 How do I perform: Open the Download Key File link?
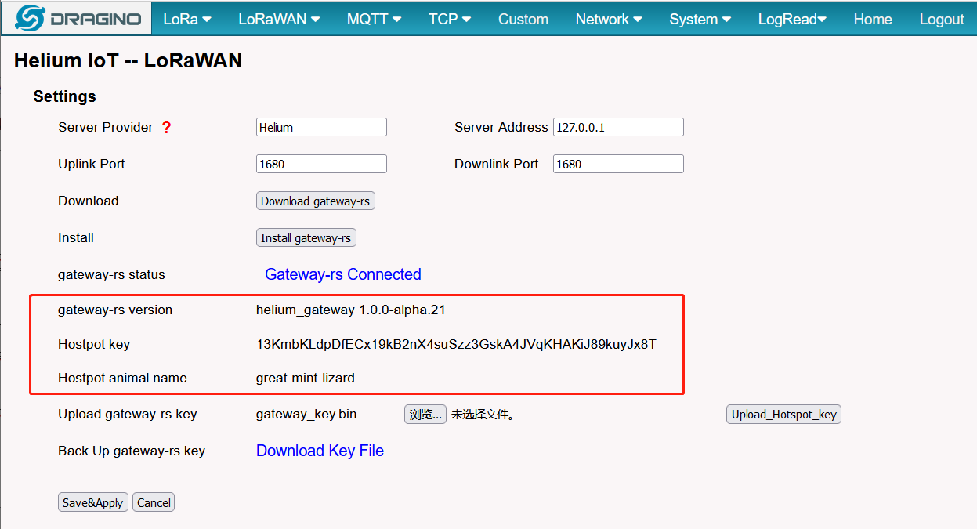pyautogui.click(x=320, y=451)
